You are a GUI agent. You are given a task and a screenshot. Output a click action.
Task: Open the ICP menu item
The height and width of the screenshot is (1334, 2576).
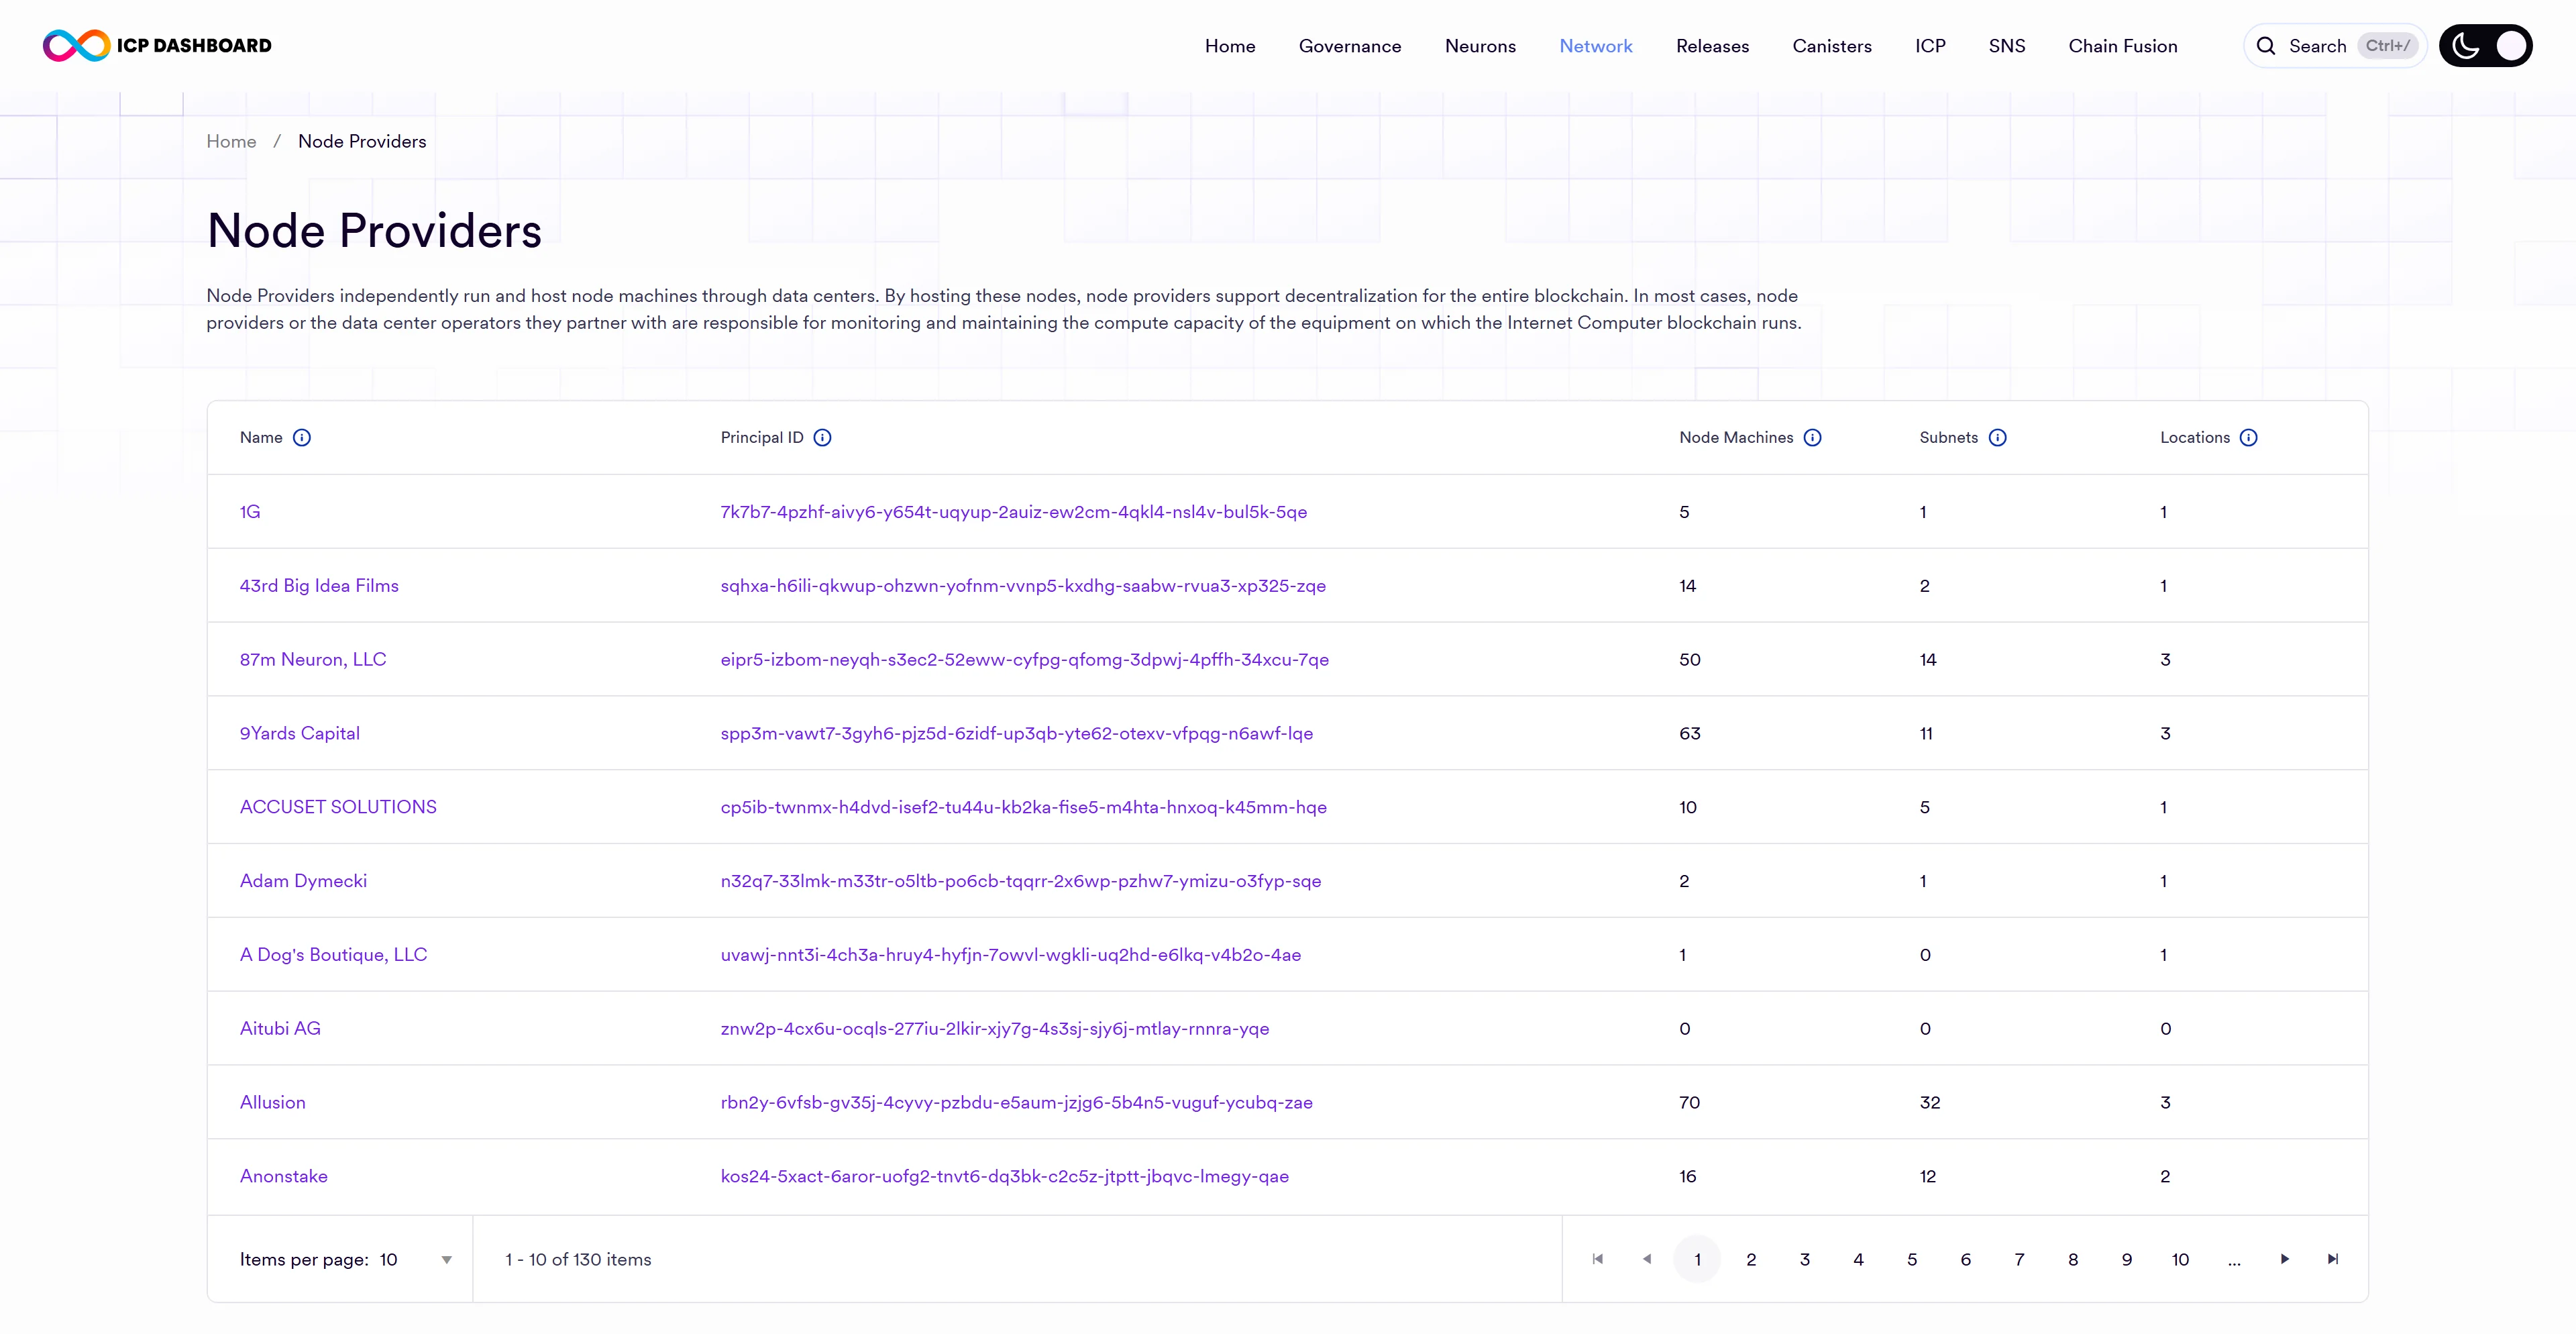(1930, 46)
